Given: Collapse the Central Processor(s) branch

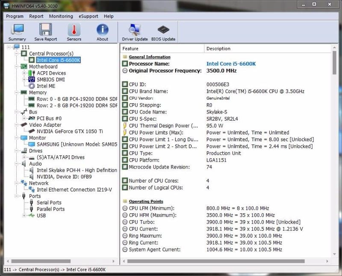Looking at the screenshot, I should (17, 54).
